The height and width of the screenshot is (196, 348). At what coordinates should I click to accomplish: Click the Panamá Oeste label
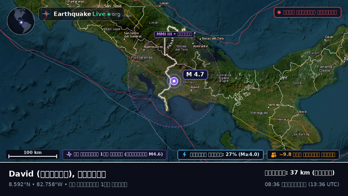click(325, 69)
